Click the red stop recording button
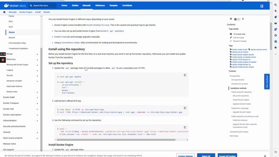Image resolution: width=279 pixels, height=157 pixels. pyautogui.click(x=3, y=60)
